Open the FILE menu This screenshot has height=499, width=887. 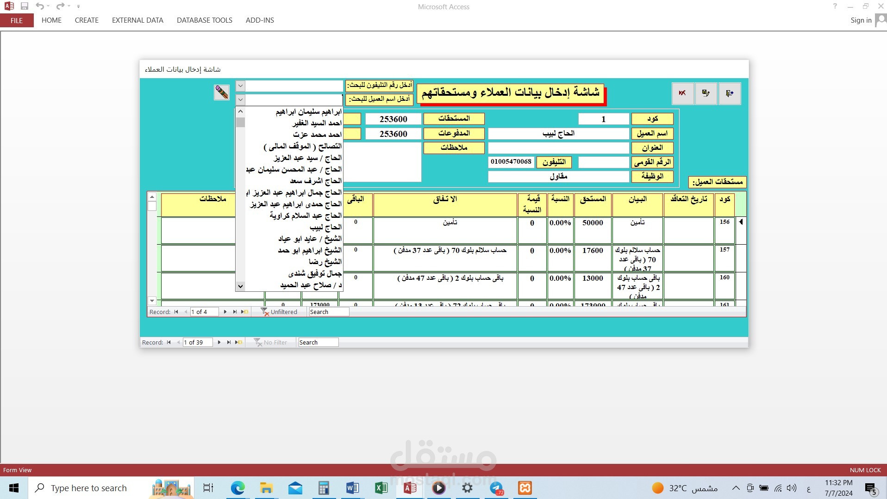pyautogui.click(x=17, y=20)
